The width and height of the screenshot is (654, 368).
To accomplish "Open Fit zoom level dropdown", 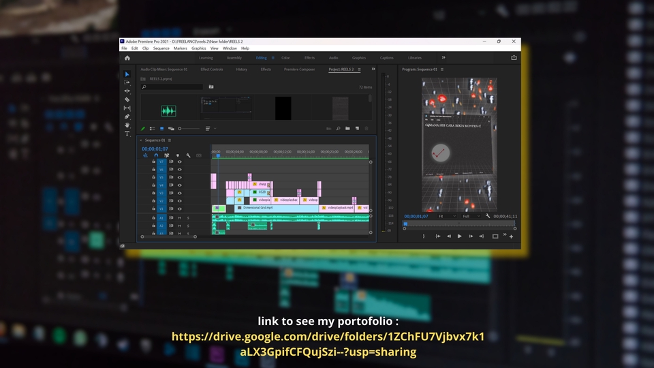I will click(x=447, y=216).
